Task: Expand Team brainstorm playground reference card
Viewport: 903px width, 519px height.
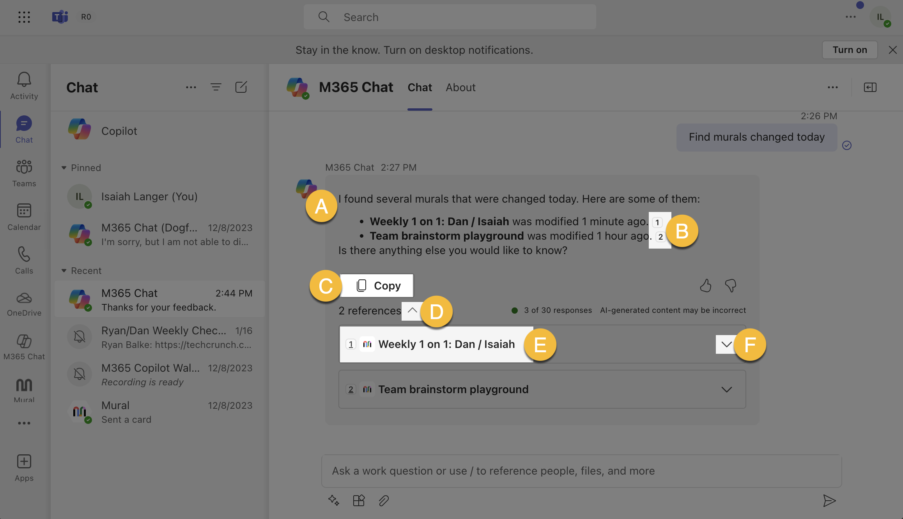Action: coord(726,390)
